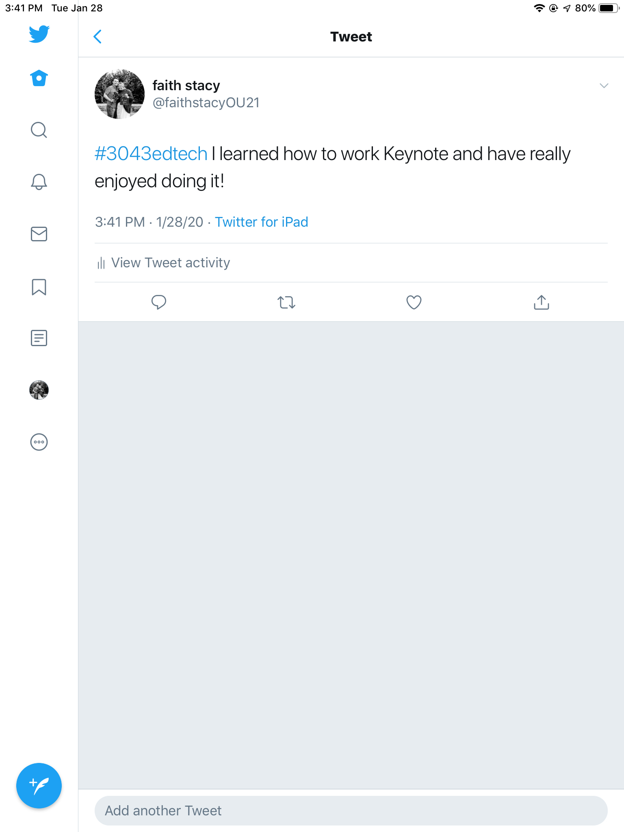This screenshot has height=832, width=624.
Task: Click the Twitter for iPad link
Action: [x=261, y=222]
